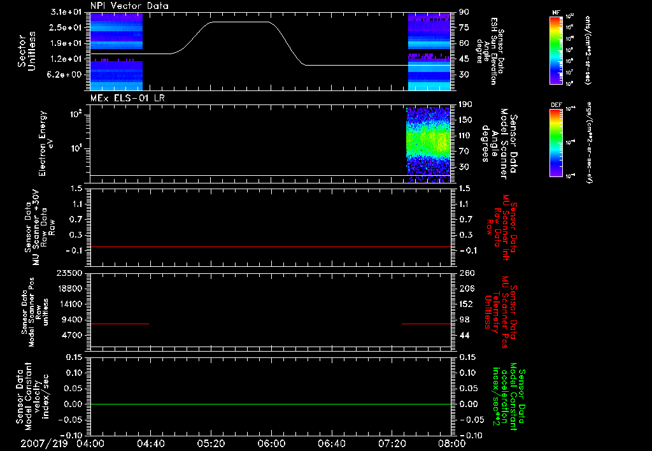This screenshot has width=652, height=451.
Task: Click the 110 scanner angle tick
Action: (x=465, y=136)
